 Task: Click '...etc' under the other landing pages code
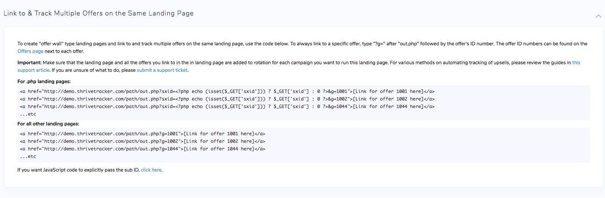28,156
